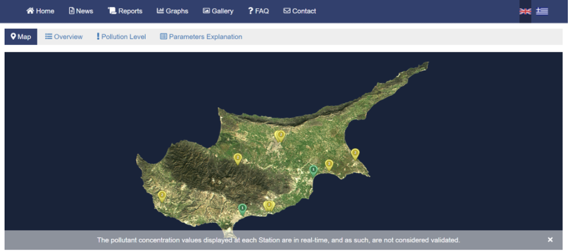This screenshot has height=252, width=569.
Task: Open the Parameters Explanation tab
Action: click(201, 37)
